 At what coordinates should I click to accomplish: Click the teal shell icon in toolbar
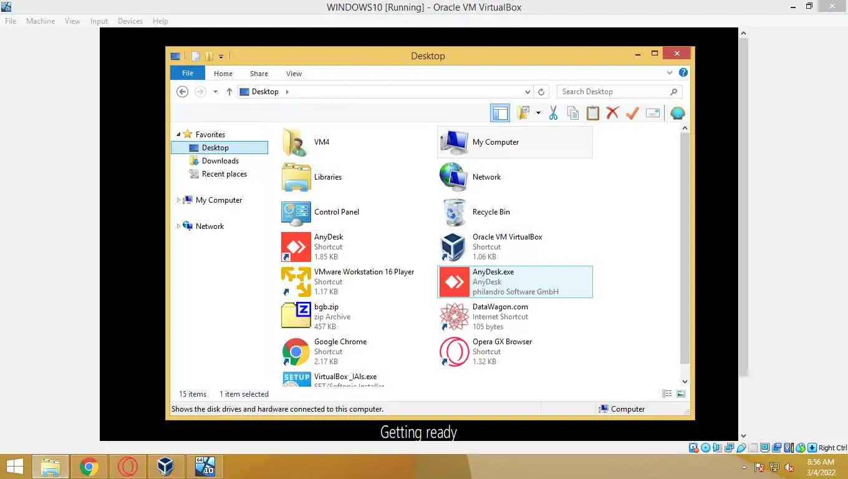tap(677, 113)
